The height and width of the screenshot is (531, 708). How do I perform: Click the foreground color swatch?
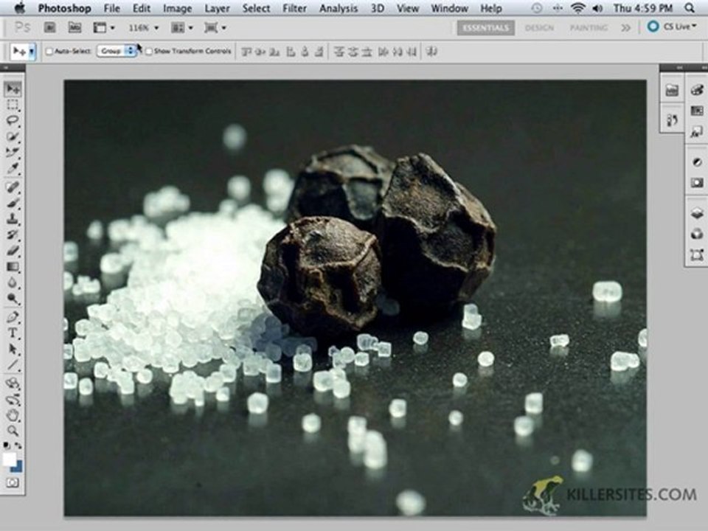[x=9, y=459]
